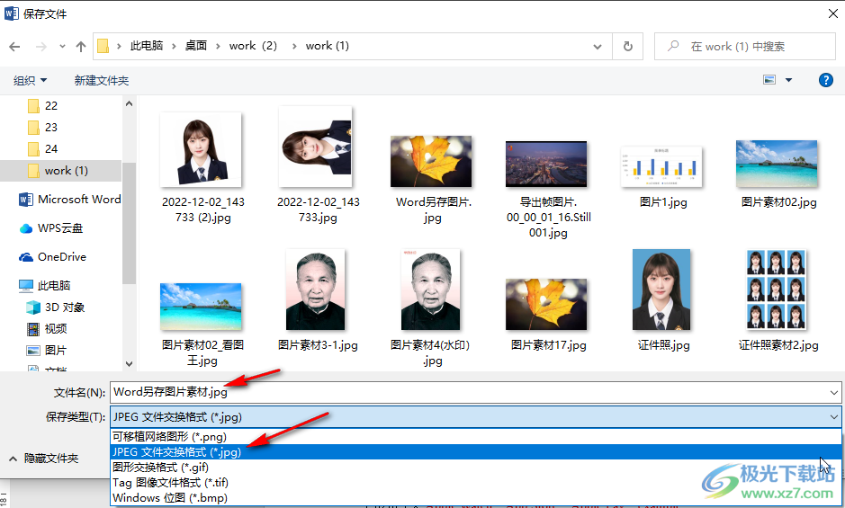The width and height of the screenshot is (845, 508).
Task: Select Word另存图片.jpg thumbnail
Action: coord(431,161)
